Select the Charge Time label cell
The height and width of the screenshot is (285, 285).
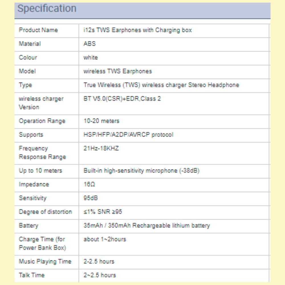point(42,243)
